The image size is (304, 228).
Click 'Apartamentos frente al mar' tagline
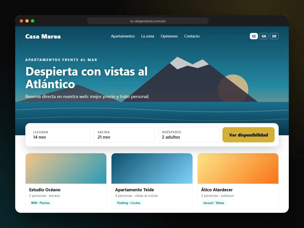61,60
